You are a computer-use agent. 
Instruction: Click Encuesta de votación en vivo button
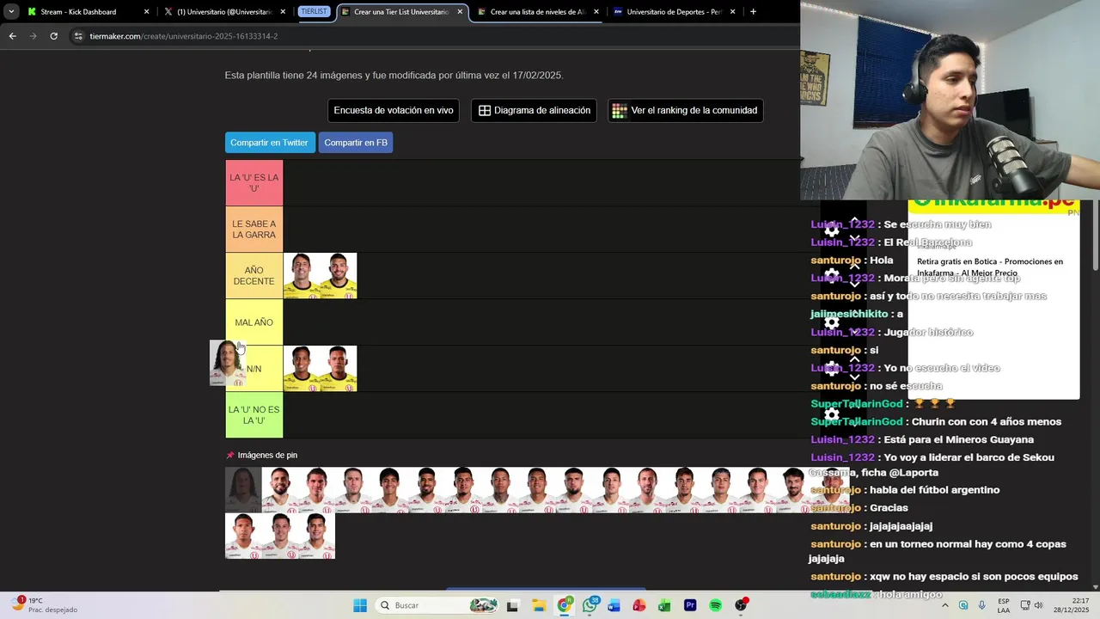click(x=394, y=110)
